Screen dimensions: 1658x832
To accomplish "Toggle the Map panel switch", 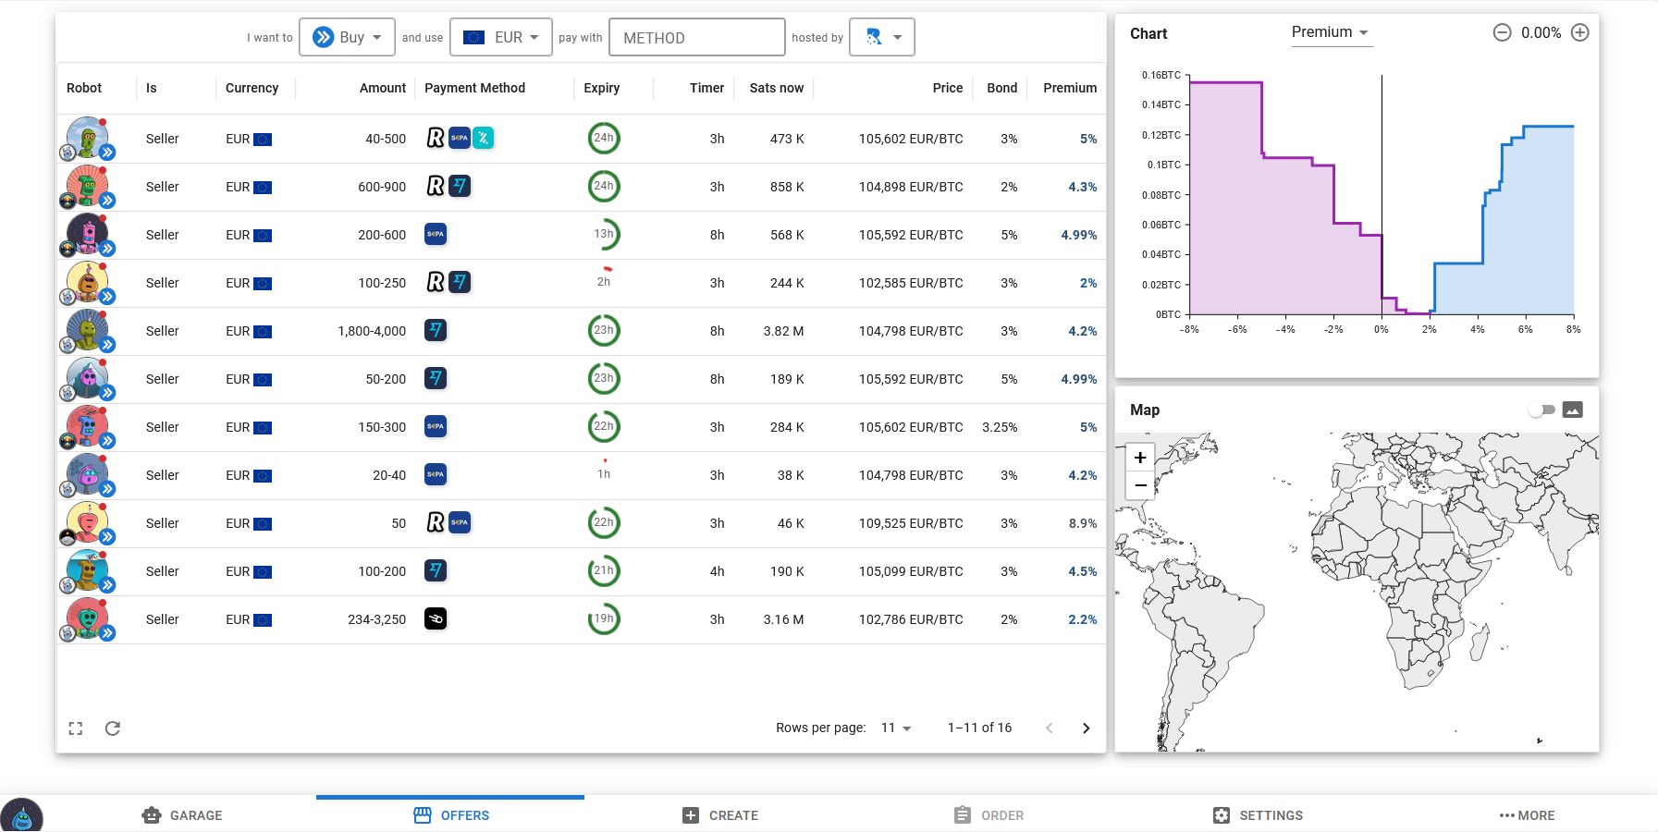I will [x=1541, y=410].
